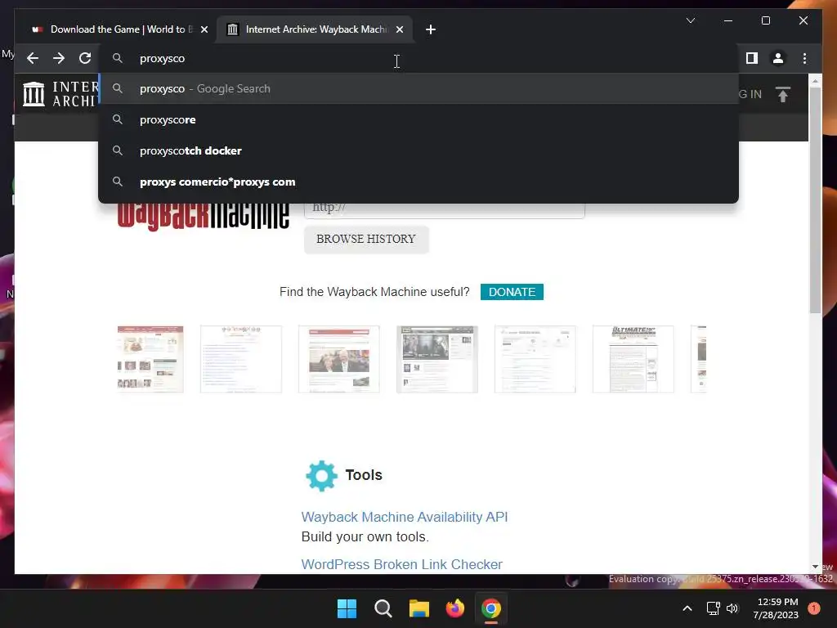The height and width of the screenshot is (628, 837).
Task: Click the Wayback Machine http:// input field
Action: (x=444, y=209)
